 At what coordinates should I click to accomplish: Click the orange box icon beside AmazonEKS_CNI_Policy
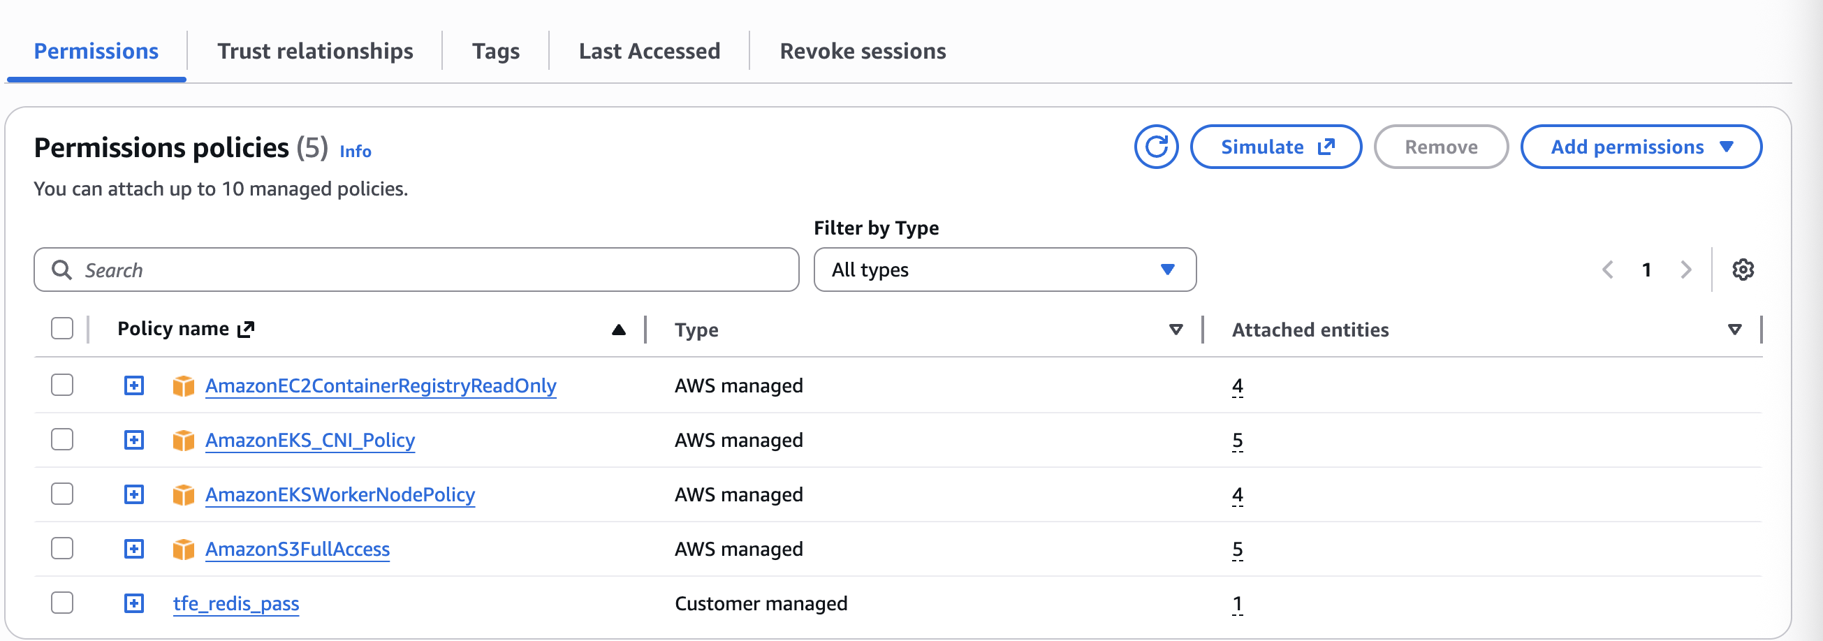183,440
